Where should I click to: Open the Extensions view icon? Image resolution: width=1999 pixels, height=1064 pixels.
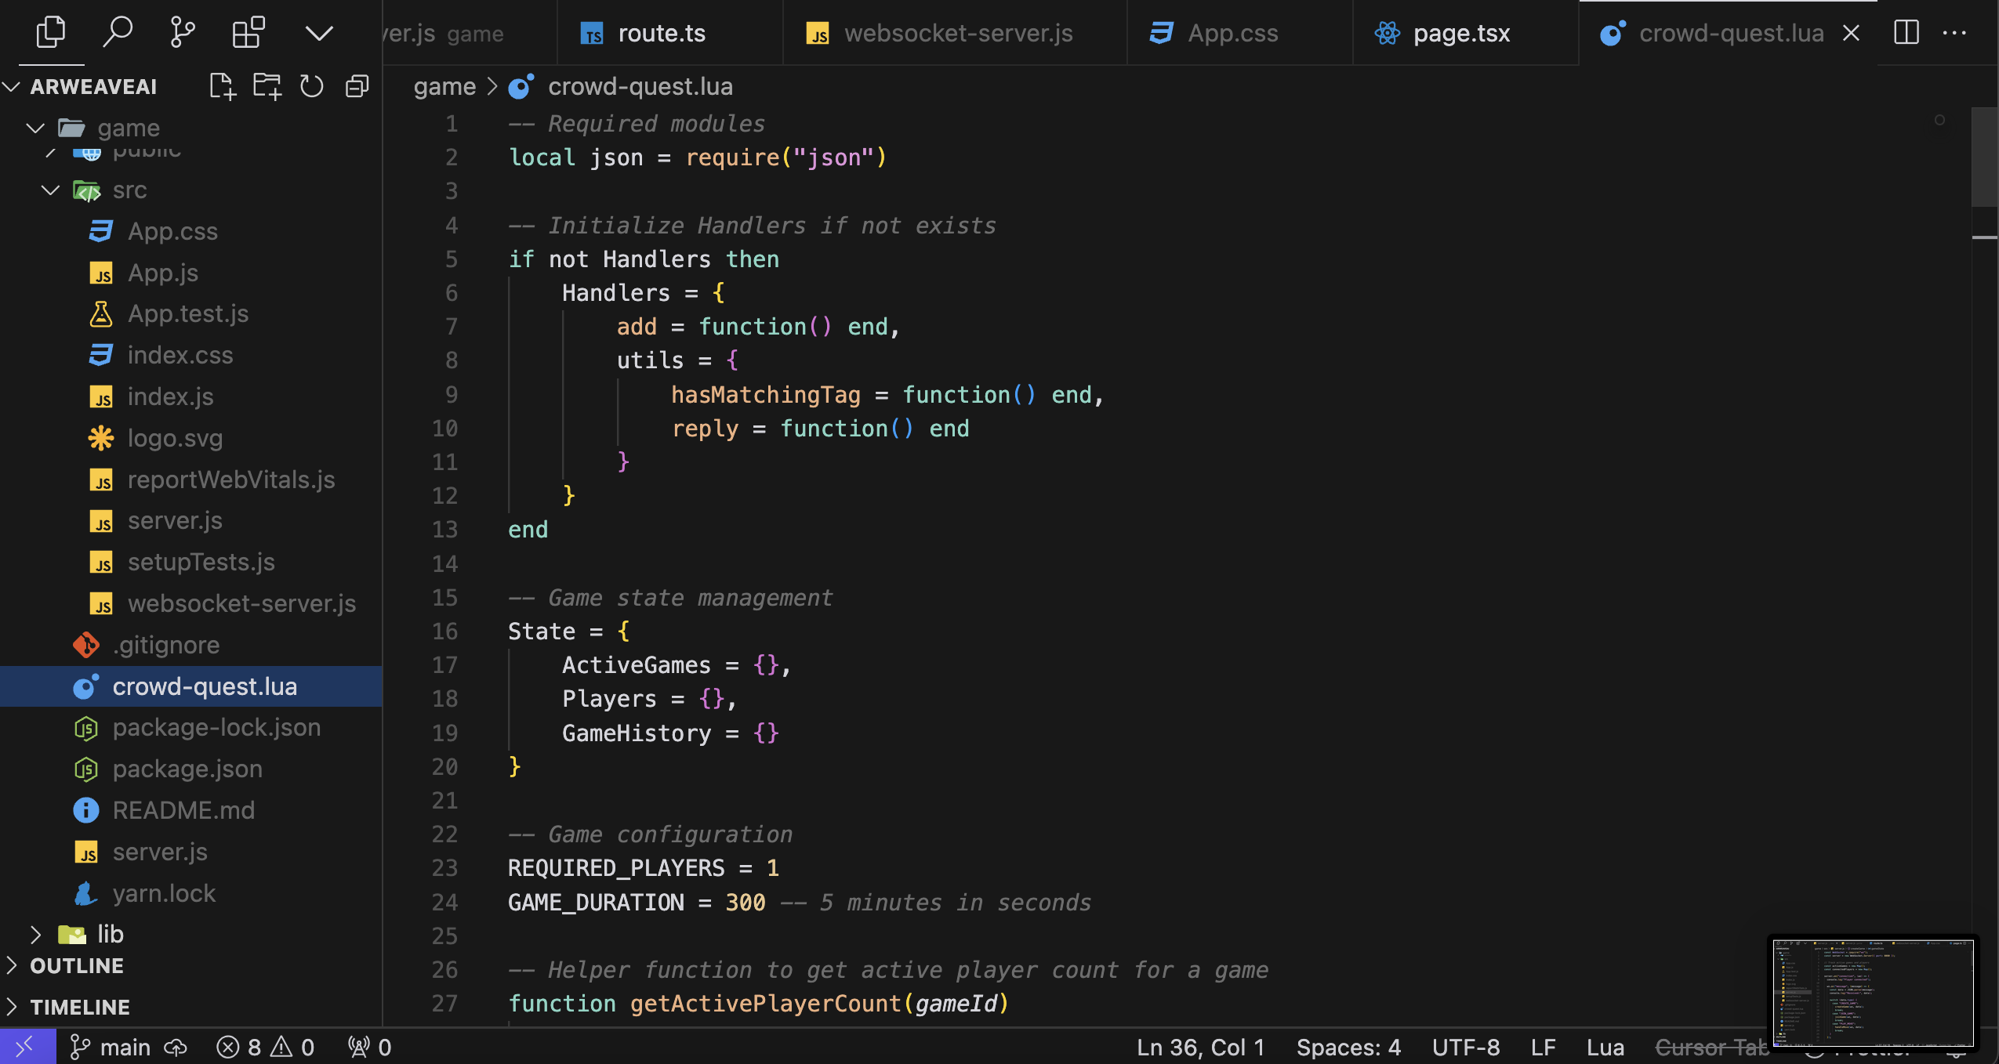(249, 32)
